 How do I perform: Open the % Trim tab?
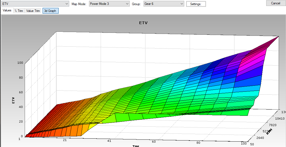[19, 11]
